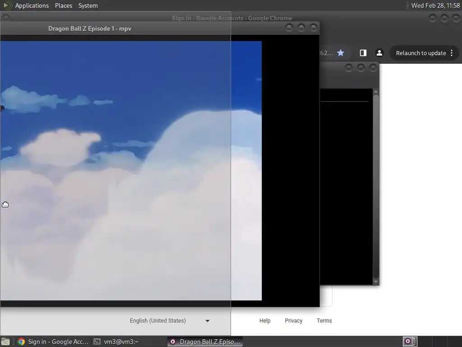The image size is (462, 347).
Task: Close the terminal window with its rightmost button
Action: pyautogui.click(x=373, y=68)
